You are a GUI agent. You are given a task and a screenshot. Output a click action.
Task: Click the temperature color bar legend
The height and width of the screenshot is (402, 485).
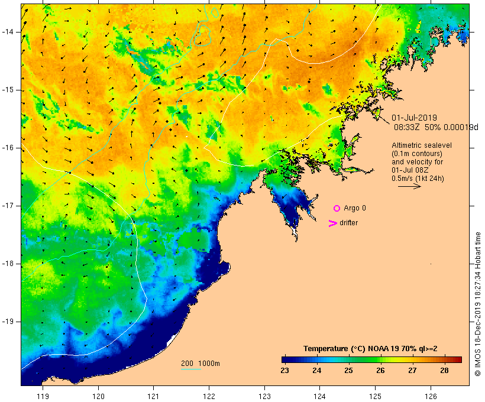tap(371, 359)
